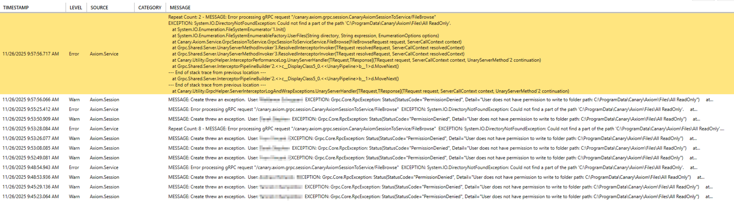Image resolution: width=734 pixels, height=202 pixels.
Task: Select timestamp 11/26/2025 9:53:08.085 AM
Action: (x=31, y=148)
